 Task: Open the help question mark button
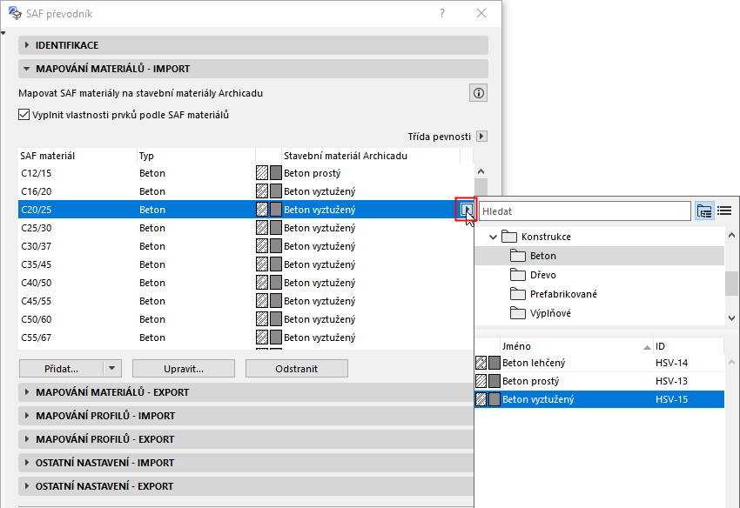click(442, 13)
